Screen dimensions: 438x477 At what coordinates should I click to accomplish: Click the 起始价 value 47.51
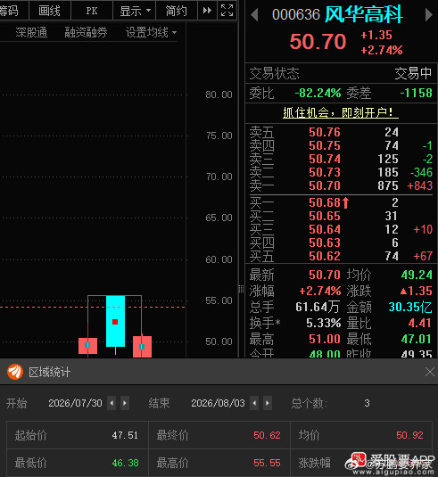click(125, 435)
